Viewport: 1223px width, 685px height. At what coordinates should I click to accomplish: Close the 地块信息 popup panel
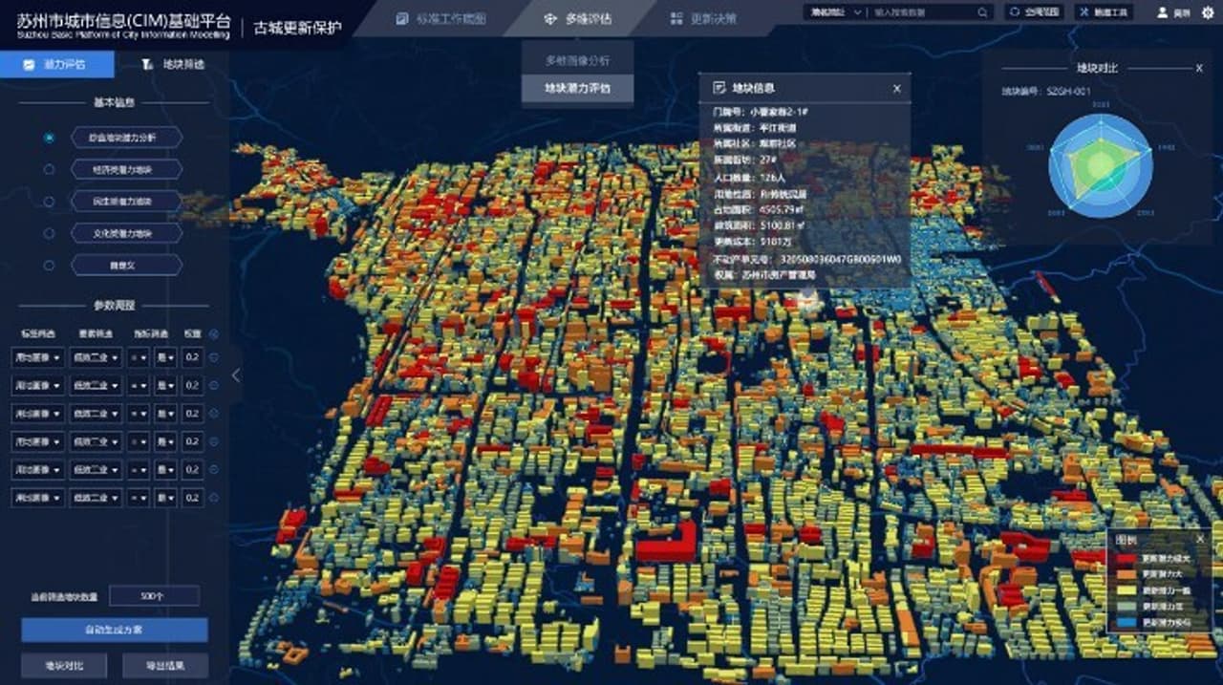[x=896, y=87]
